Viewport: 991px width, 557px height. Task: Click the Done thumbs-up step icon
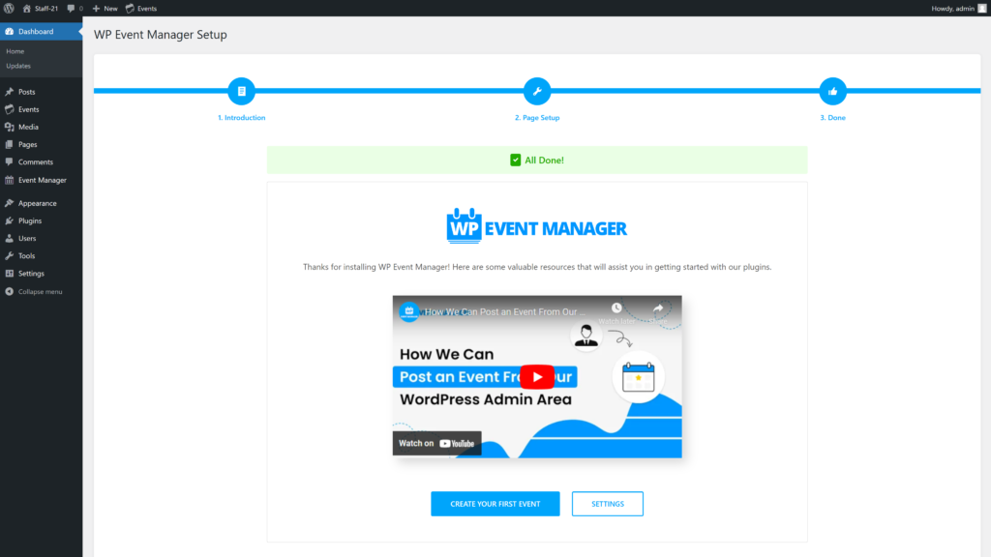pyautogui.click(x=832, y=92)
